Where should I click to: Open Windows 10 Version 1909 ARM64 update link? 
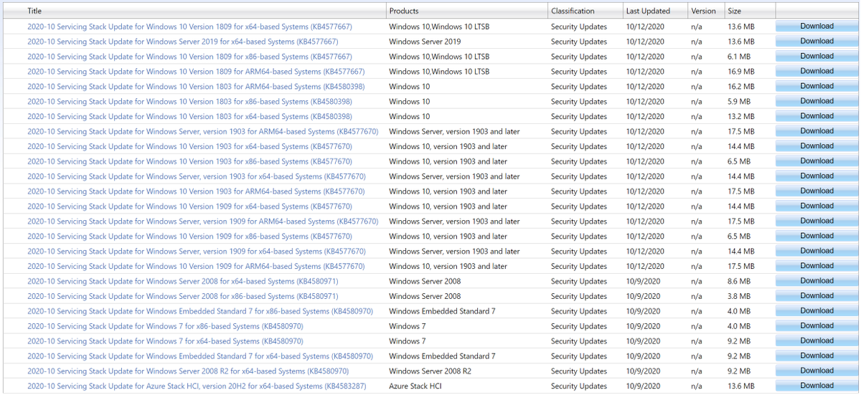pyautogui.click(x=196, y=267)
